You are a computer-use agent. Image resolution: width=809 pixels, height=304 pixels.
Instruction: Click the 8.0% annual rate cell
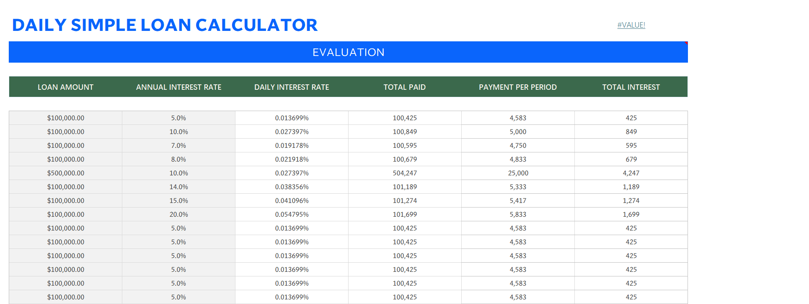(179, 159)
